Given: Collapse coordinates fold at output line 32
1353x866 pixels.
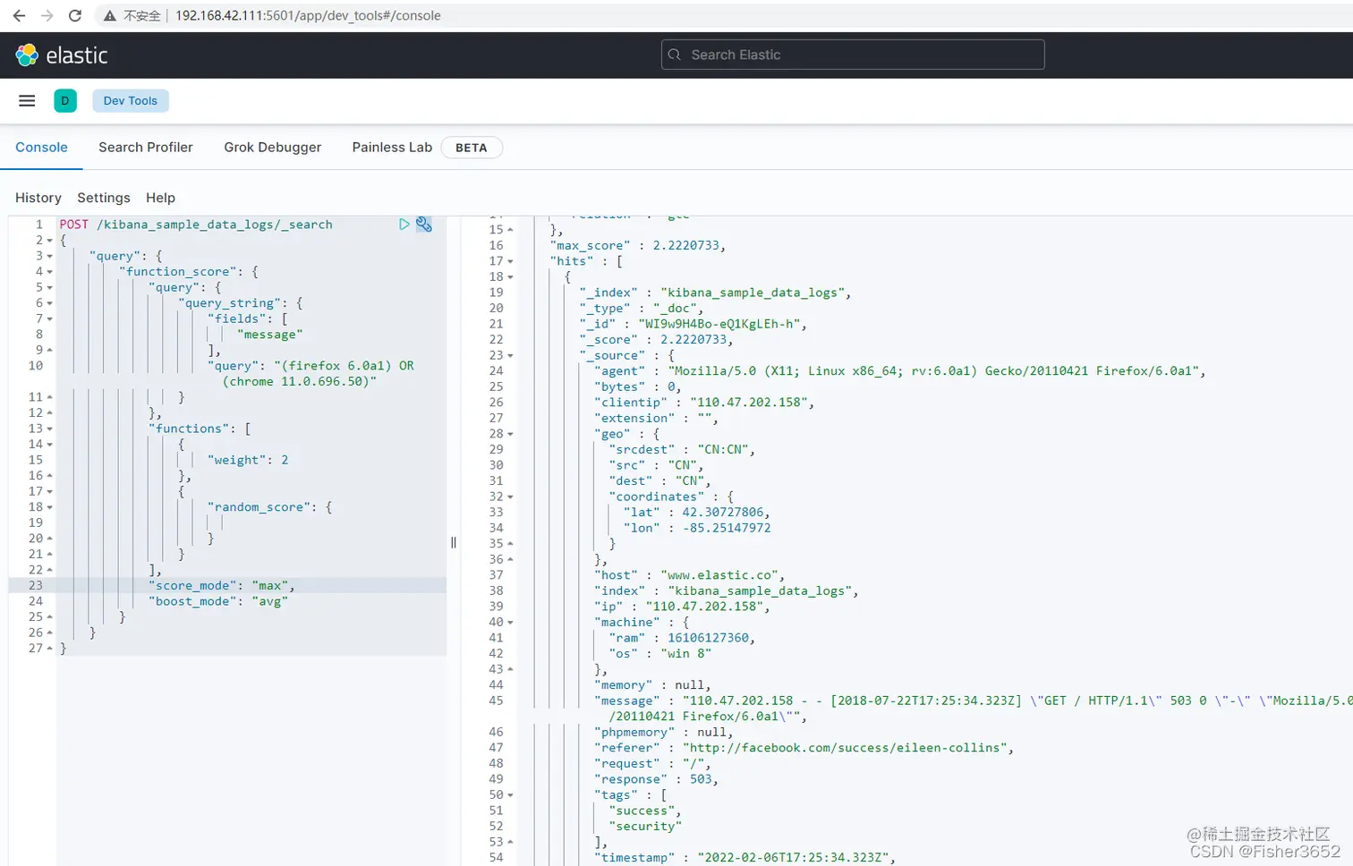Looking at the screenshot, I should [x=511, y=497].
